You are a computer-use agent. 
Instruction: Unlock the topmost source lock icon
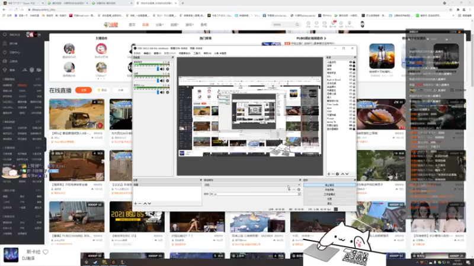point(354,63)
